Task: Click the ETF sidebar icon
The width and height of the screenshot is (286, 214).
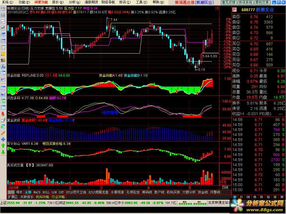Action: click(x=3, y=79)
